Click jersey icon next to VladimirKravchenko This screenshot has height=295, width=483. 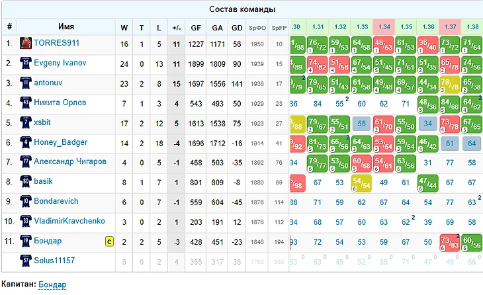26,221
